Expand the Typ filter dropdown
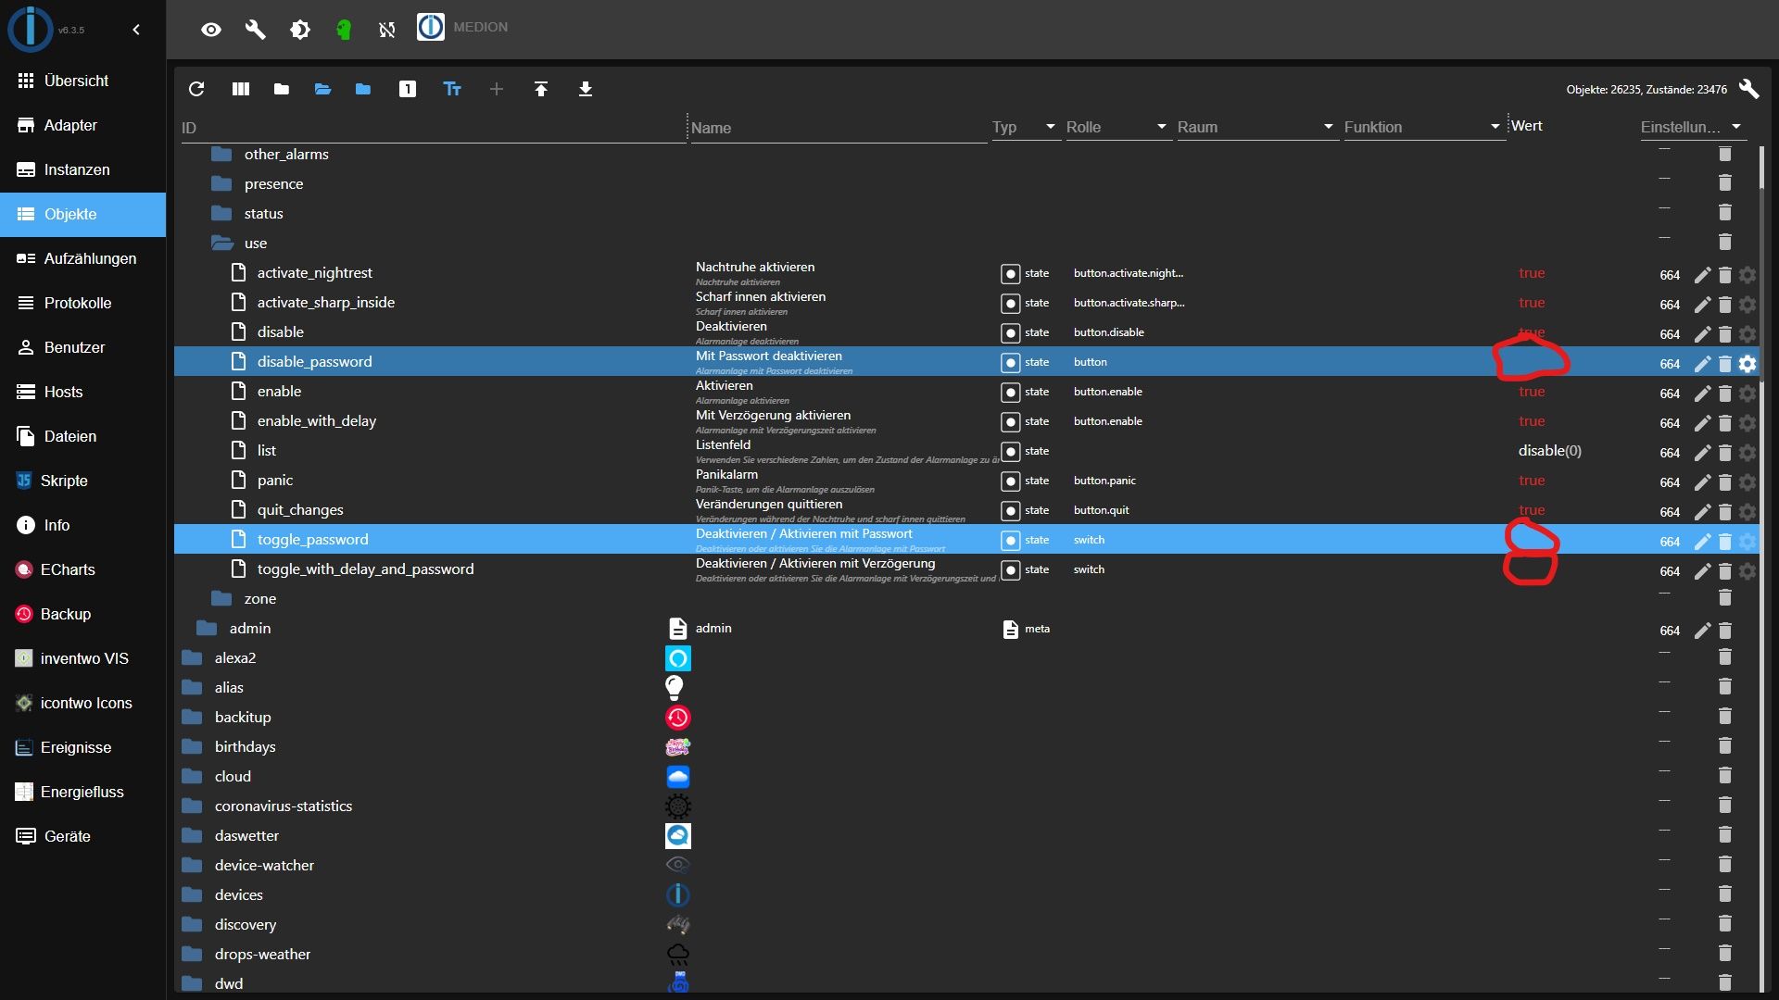 (x=1048, y=127)
